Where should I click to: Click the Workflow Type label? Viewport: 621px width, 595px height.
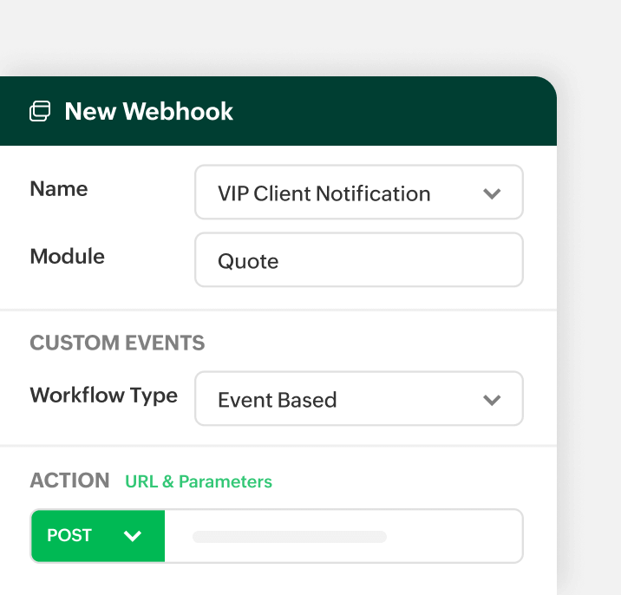(103, 396)
